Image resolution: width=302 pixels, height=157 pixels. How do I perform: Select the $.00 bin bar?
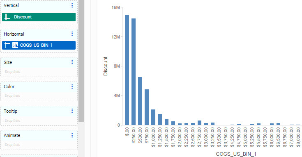(x=127, y=70)
